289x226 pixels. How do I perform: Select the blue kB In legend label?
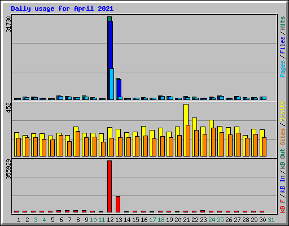pos(283,184)
